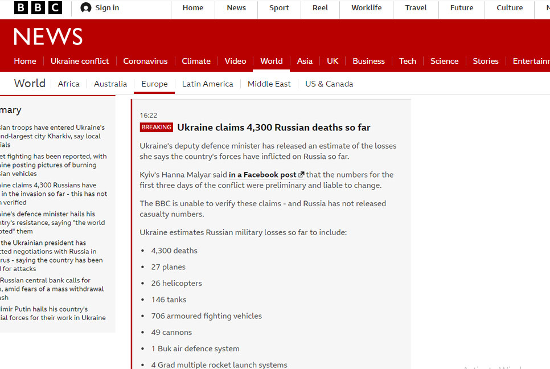This screenshot has width=550, height=369.
Task: Open the Climate section
Action: [196, 61]
